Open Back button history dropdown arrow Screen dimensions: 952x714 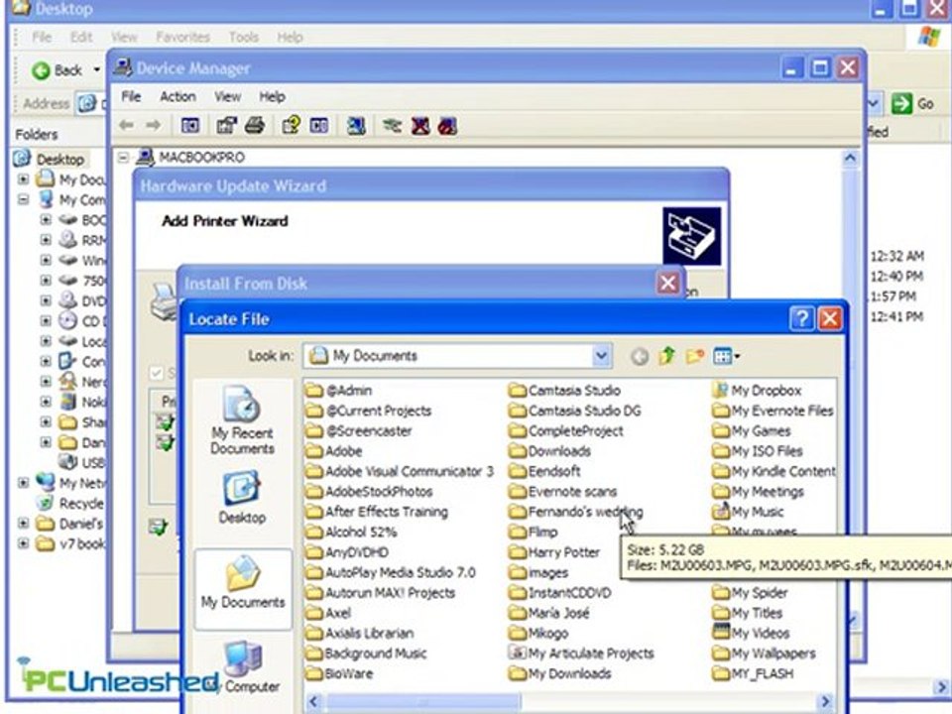point(96,70)
